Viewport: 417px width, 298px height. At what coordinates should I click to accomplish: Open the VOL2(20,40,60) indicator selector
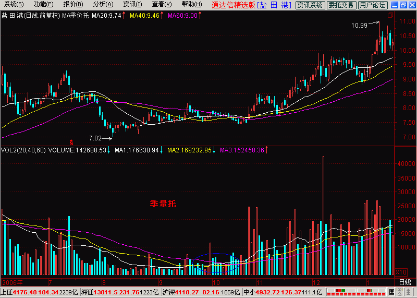[23, 150]
